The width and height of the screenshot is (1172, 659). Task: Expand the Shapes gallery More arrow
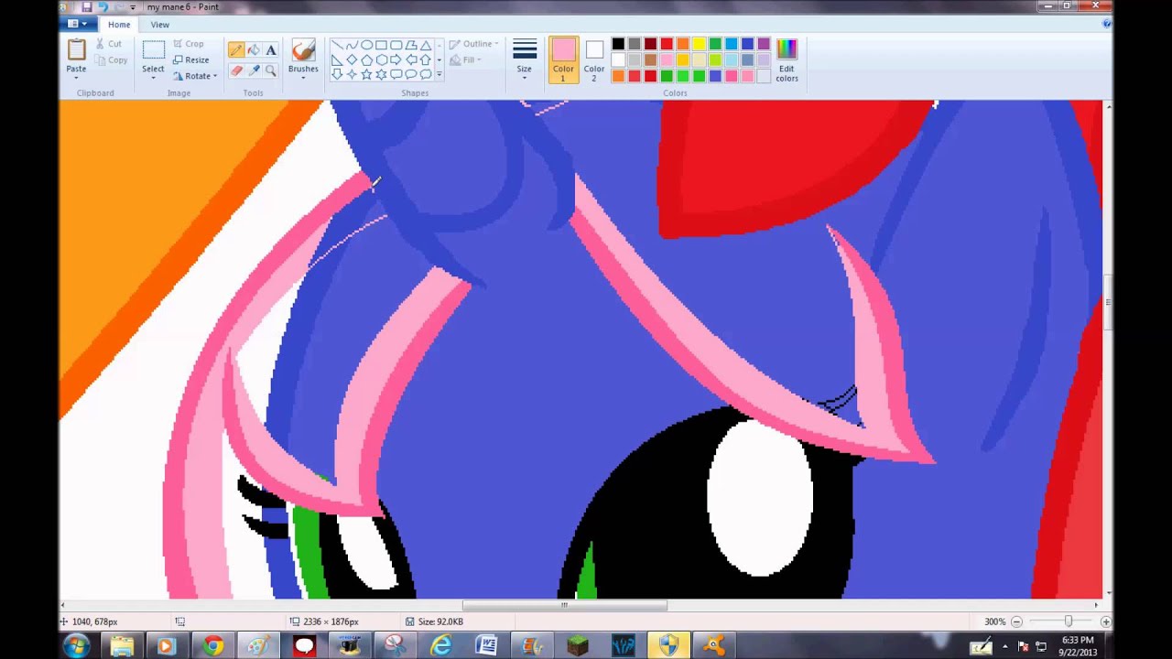[x=439, y=74]
